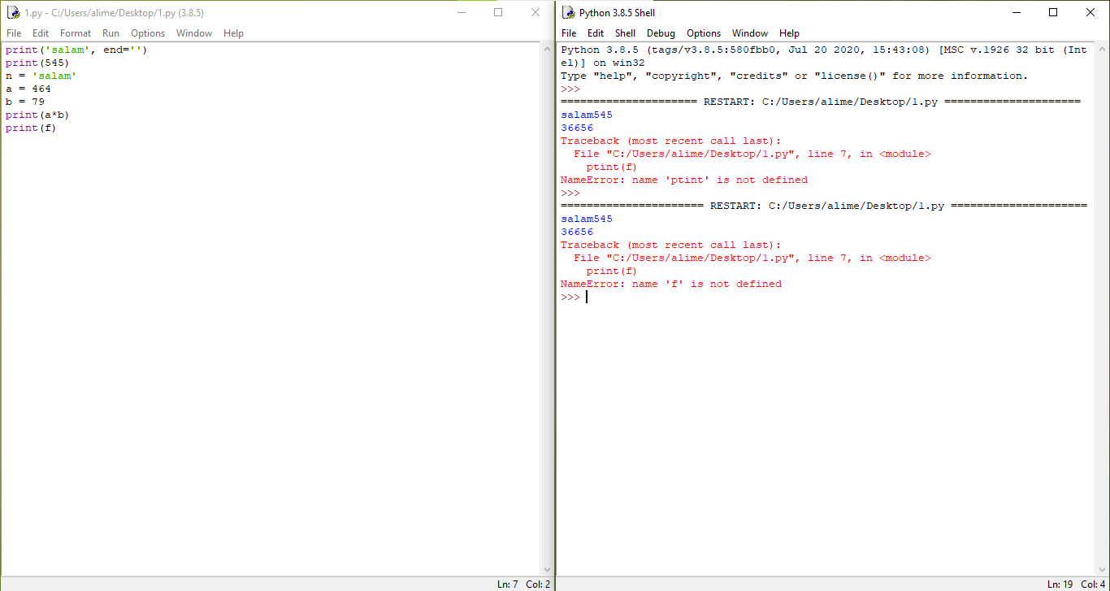
Task: Click the first Traceback header line in Shell
Action: 671,141
